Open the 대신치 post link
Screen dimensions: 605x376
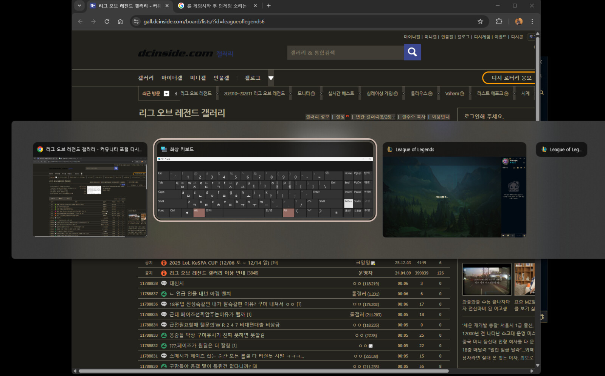point(177,284)
